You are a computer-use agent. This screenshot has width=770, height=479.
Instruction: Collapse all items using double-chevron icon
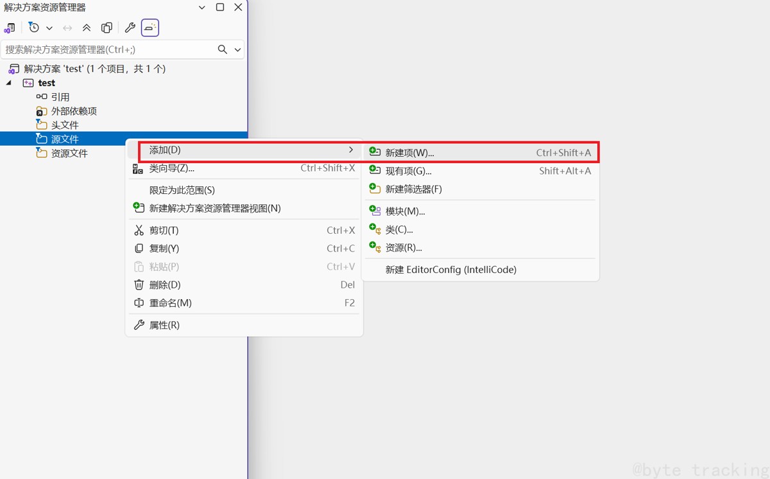pyautogui.click(x=87, y=28)
